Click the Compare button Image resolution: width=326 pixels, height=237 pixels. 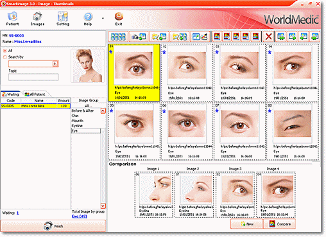pyautogui.click(x=279, y=224)
